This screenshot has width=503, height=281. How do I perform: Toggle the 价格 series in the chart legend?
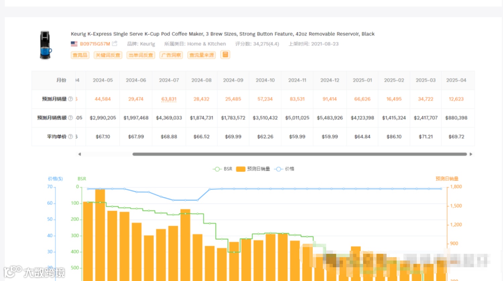pyautogui.click(x=284, y=169)
